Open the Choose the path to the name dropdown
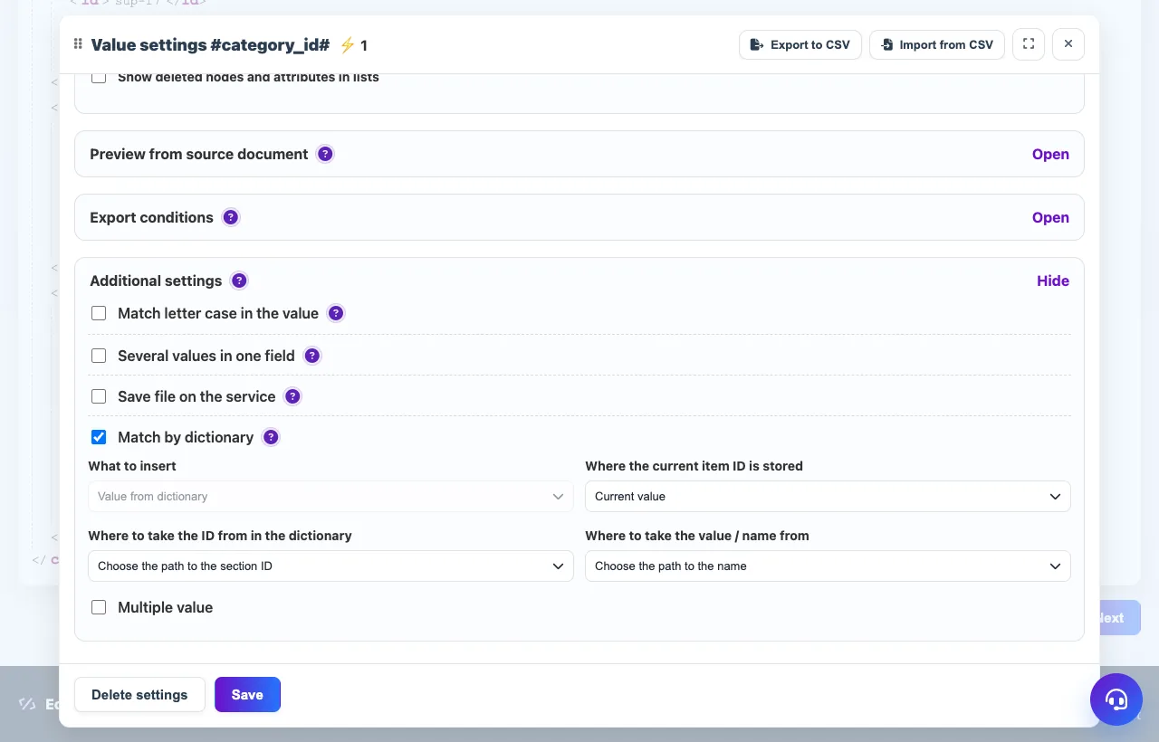Viewport: 1159px width, 742px height. tap(828, 566)
